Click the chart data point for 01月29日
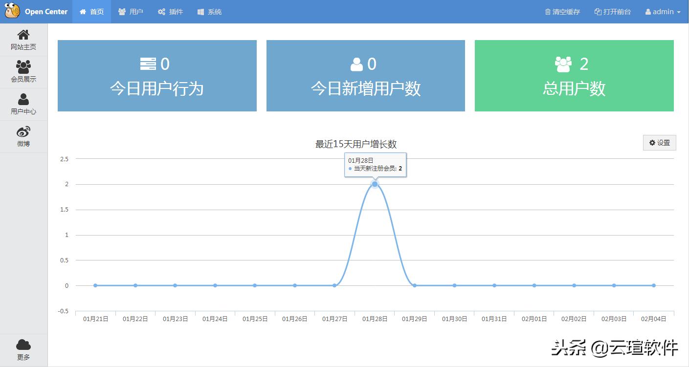 coord(415,285)
